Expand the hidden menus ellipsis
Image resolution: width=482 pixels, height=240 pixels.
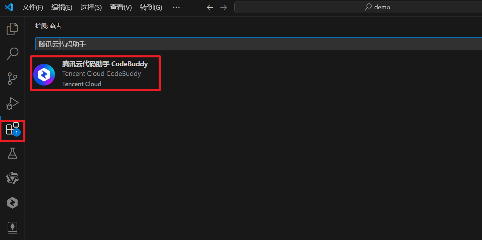(x=176, y=7)
